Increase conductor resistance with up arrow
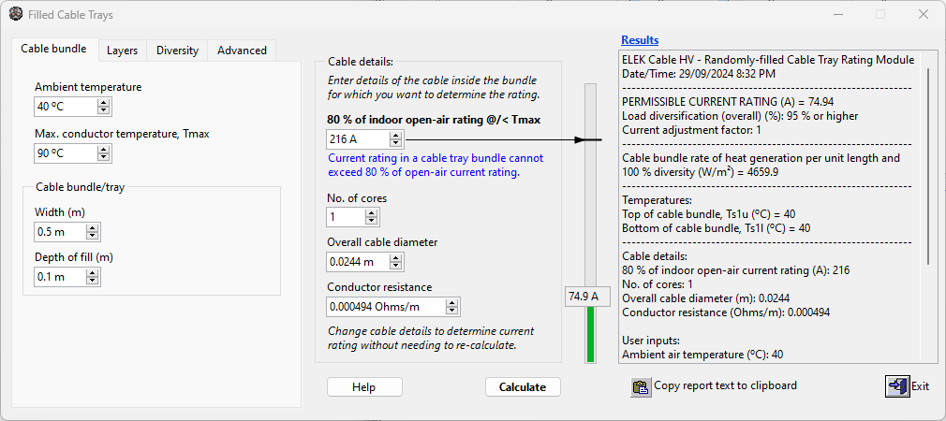This screenshot has height=421, width=946. point(453,302)
